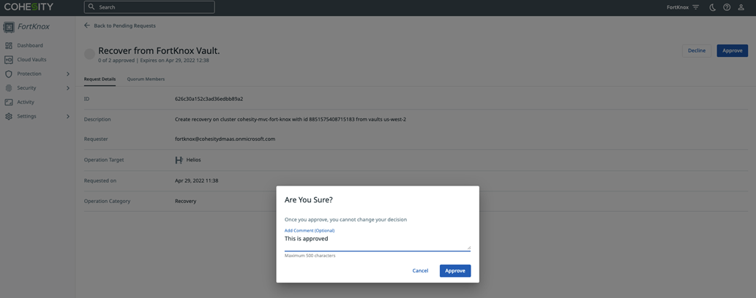This screenshot has width=756, height=298.
Task: Click the Protection shield icon
Action: tap(8, 74)
